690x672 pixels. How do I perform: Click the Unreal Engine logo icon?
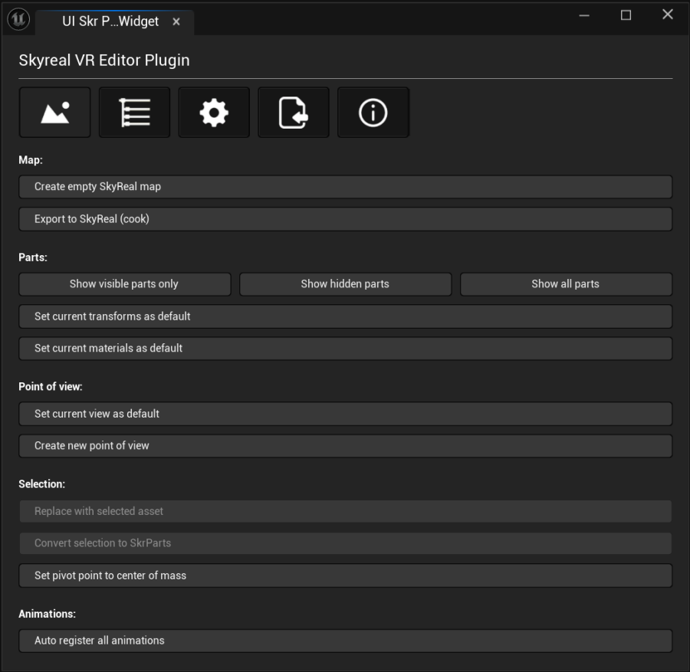[x=18, y=18]
